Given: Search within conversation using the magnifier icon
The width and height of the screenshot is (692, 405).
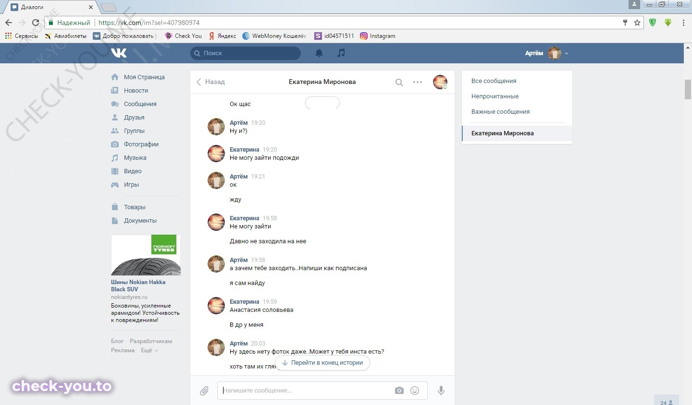Looking at the screenshot, I should pyautogui.click(x=399, y=83).
